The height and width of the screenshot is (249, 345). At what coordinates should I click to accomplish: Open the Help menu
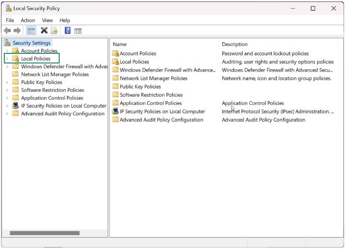click(64, 20)
